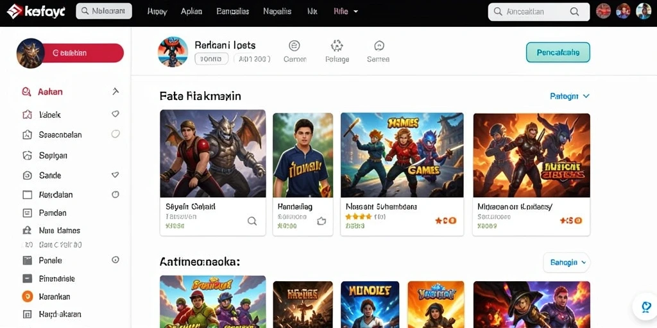
Task: Click the floating help chat icon
Action: (x=645, y=307)
